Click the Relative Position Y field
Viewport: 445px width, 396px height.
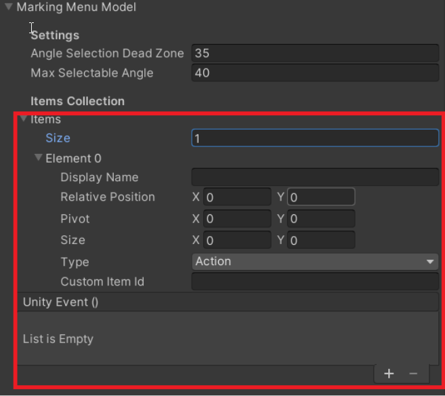pyautogui.click(x=321, y=197)
